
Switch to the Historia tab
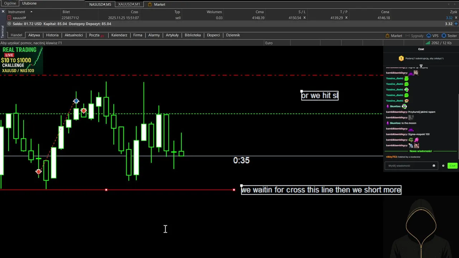pos(52,35)
